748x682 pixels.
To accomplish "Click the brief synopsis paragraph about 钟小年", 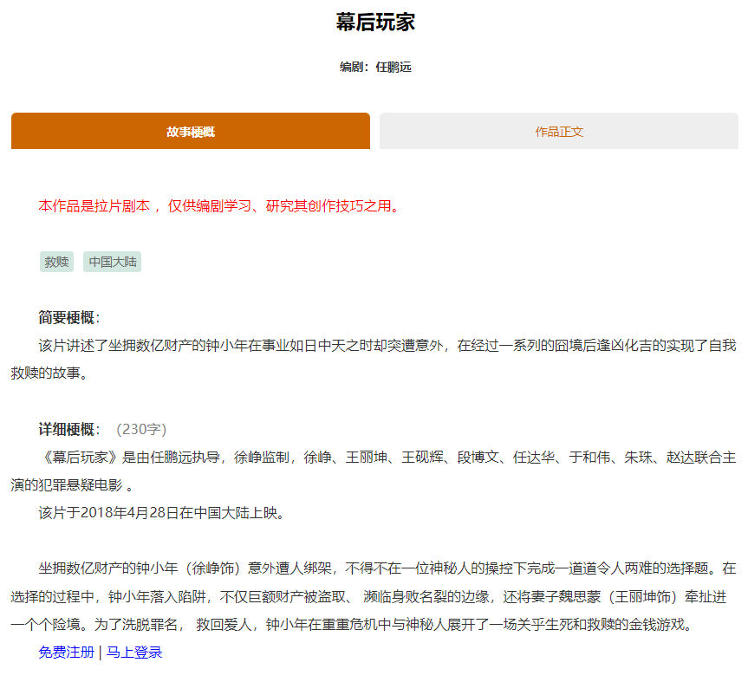I will (373, 347).
